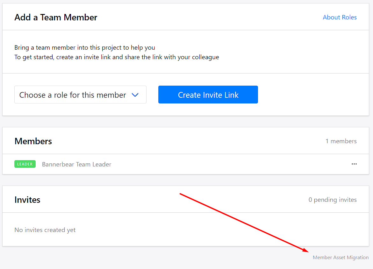373x269 pixels.
Task: Open three-dot options menu for team leader
Action: pos(354,164)
